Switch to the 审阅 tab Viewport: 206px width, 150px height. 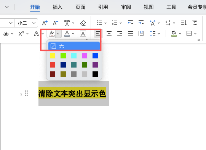coord(126,7)
